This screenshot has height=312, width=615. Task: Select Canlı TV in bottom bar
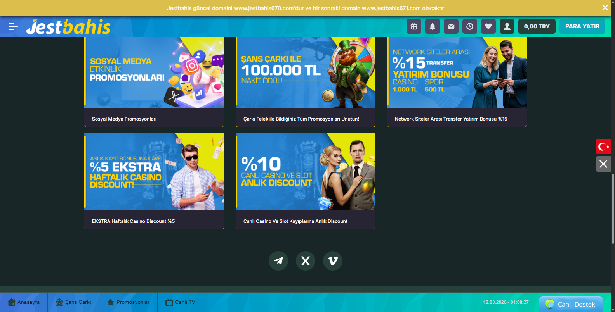pyautogui.click(x=181, y=302)
